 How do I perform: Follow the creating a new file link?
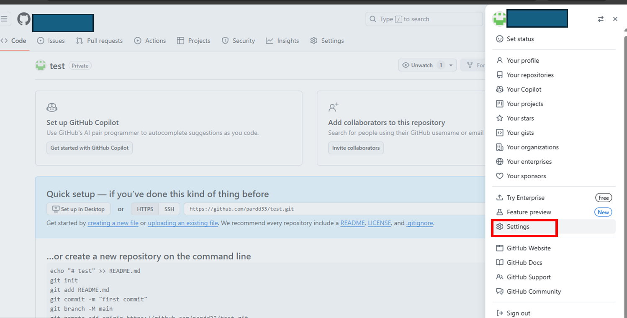point(113,223)
